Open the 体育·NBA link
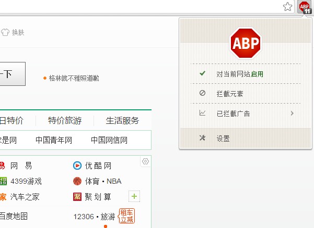 [x=103, y=181]
